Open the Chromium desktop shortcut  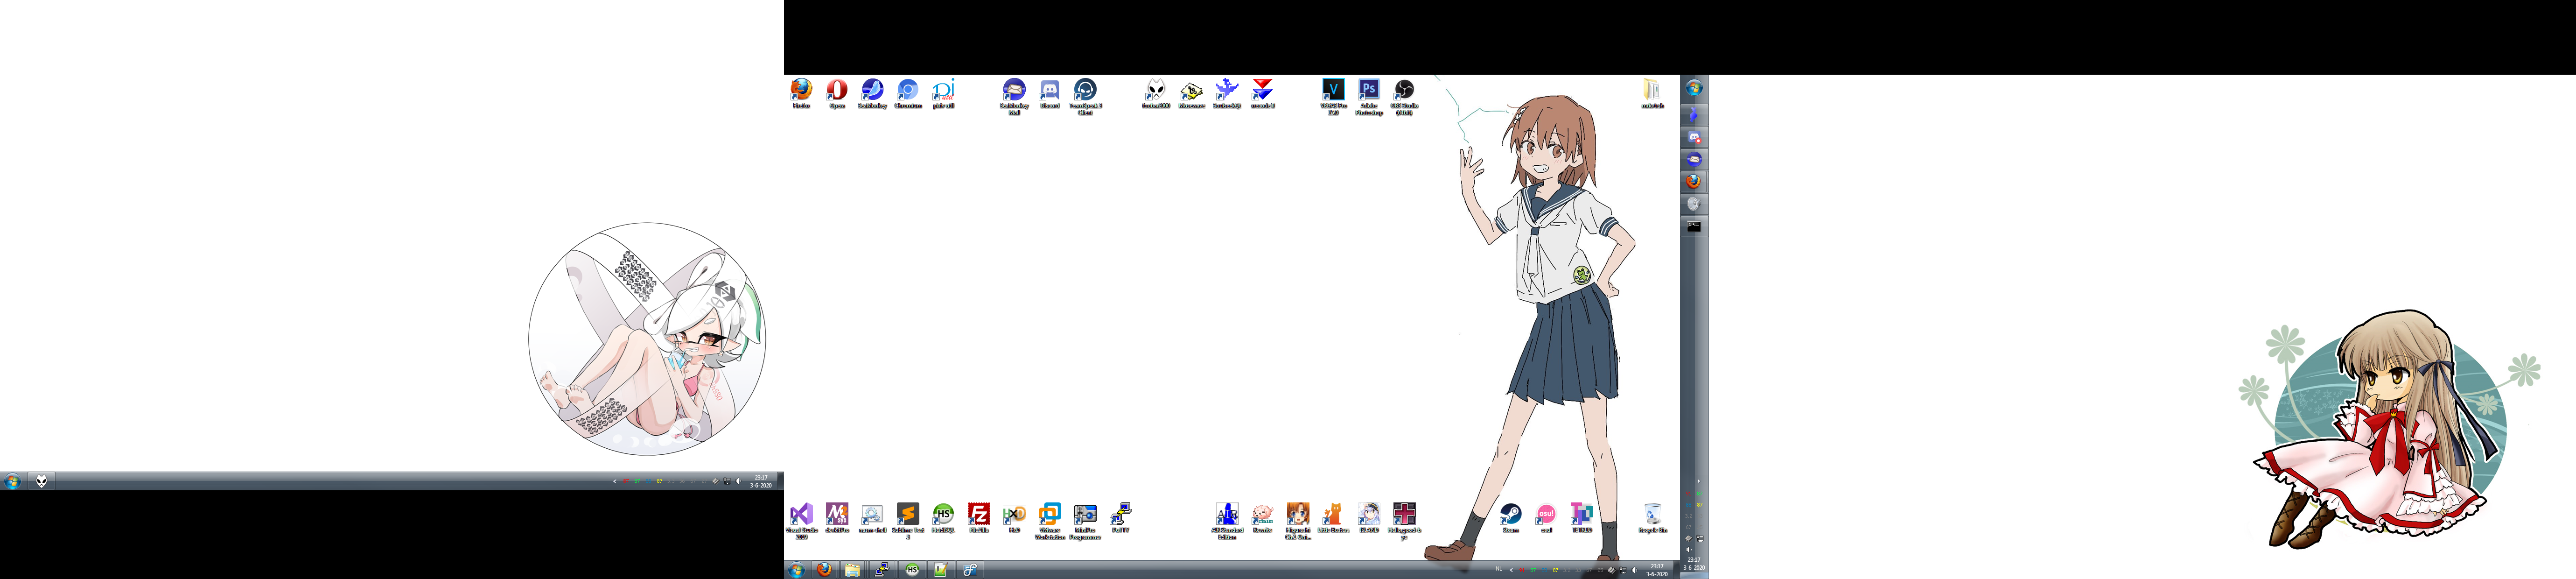[x=908, y=94]
